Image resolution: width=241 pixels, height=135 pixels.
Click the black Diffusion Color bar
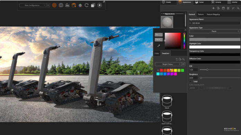pyautogui.click(x=215, y=62)
